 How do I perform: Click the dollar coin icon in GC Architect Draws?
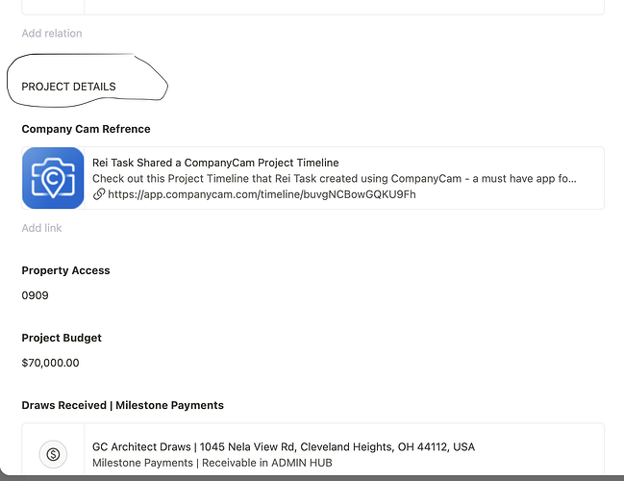(53, 454)
